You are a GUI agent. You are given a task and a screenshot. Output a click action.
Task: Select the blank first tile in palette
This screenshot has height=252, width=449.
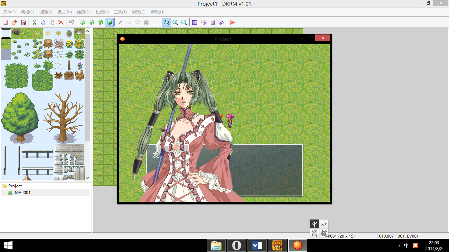pyautogui.click(x=6, y=33)
